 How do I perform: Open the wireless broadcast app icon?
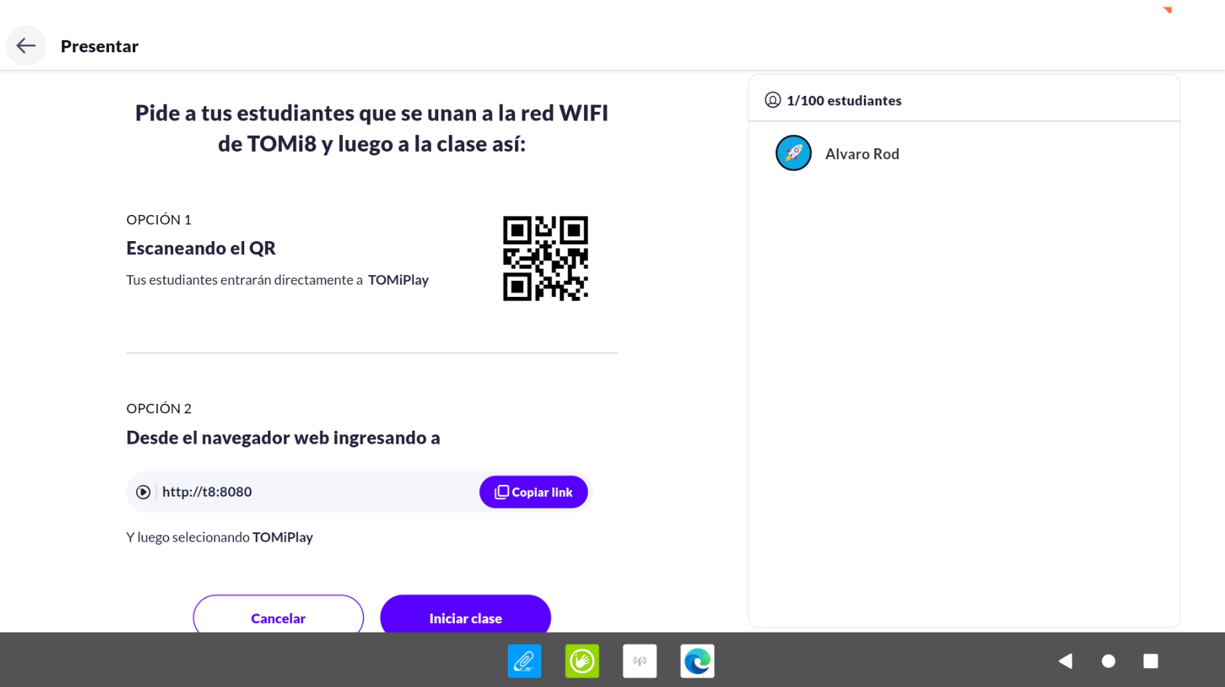point(639,661)
